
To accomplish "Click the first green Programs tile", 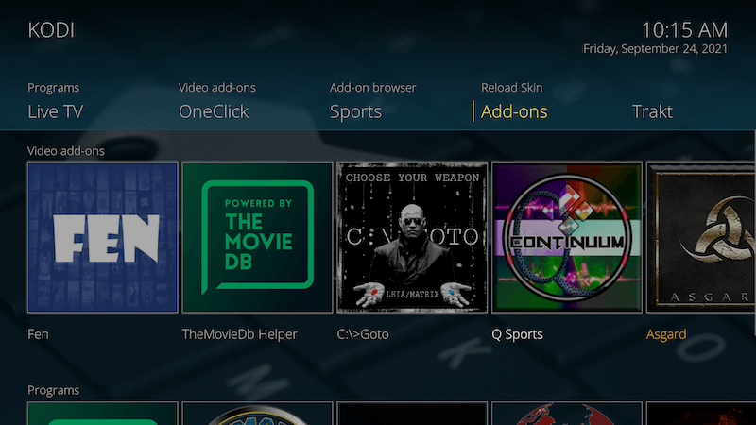I will tap(103, 414).
